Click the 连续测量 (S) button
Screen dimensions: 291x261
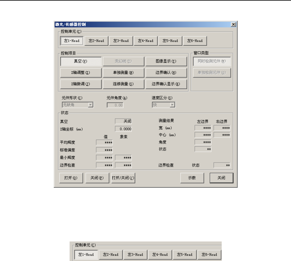[x=123, y=84]
